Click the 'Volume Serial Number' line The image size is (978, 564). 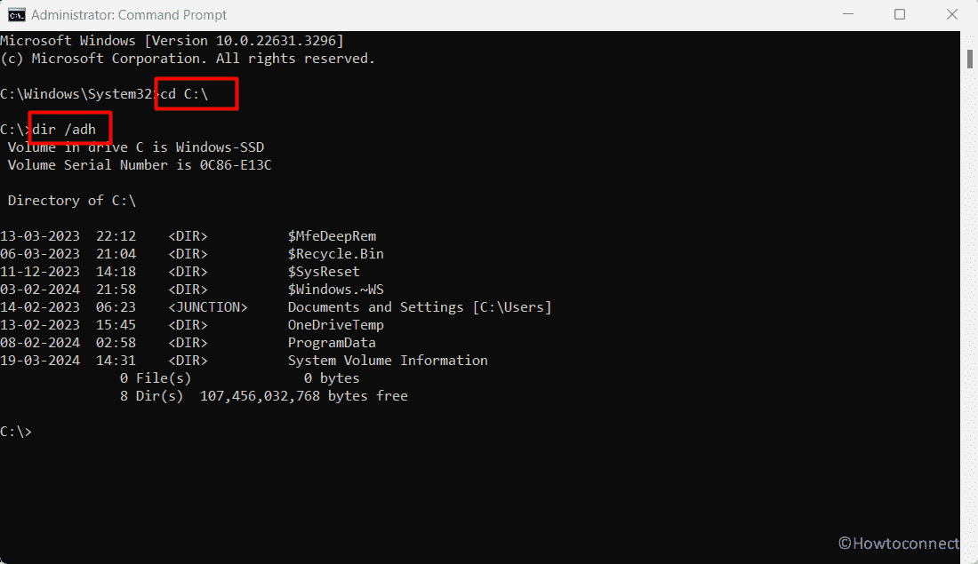coord(139,165)
